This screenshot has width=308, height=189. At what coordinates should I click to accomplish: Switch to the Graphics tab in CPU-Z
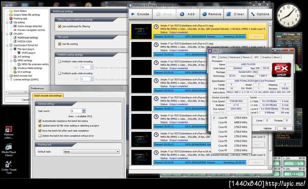pos(266,57)
